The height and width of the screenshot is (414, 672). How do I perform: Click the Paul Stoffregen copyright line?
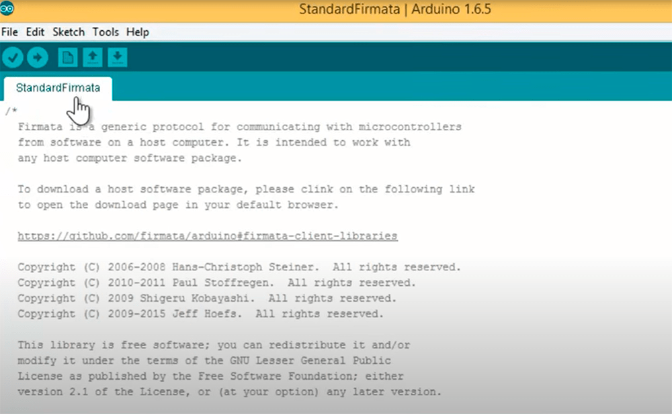(216, 283)
